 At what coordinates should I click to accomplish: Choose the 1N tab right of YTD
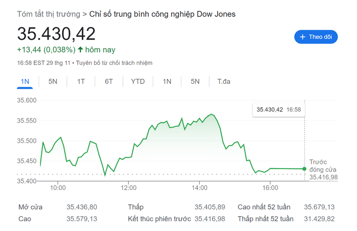click(167, 81)
